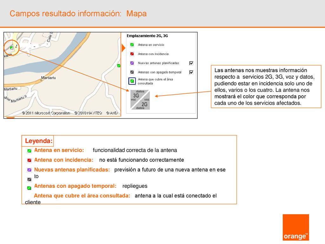The image size is (325, 244).
Task: Click the purple 'Nuevas antenas planificadas' icon in map legend
Action: click(132, 63)
